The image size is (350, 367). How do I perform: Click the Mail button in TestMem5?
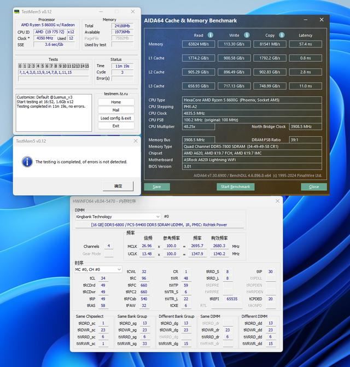(x=116, y=110)
